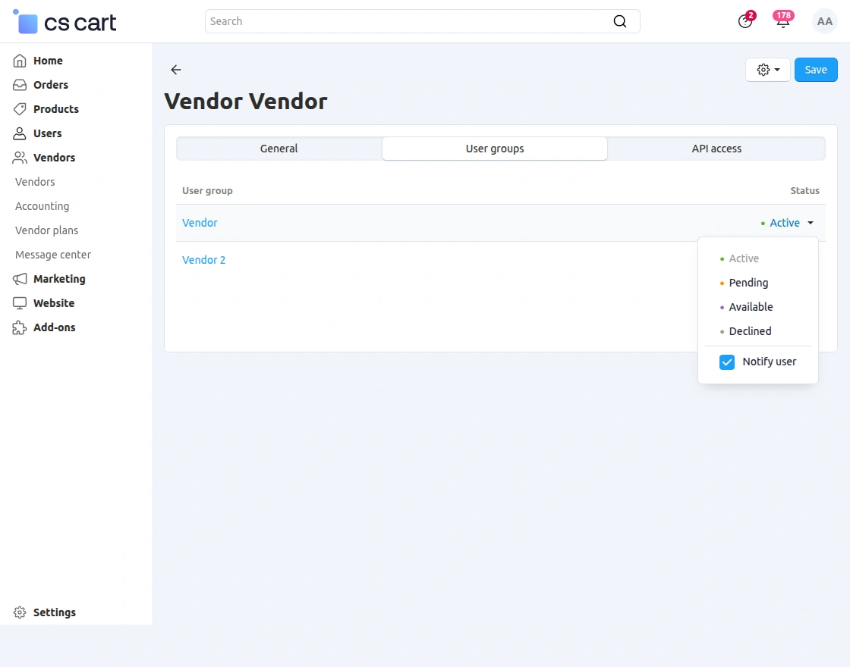The image size is (850, 667).
Task: Click the Orders sidebar icon
Action: click(20, 85)
